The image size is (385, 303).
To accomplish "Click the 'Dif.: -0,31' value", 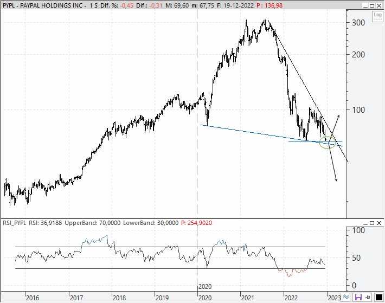I will point(149,5).
